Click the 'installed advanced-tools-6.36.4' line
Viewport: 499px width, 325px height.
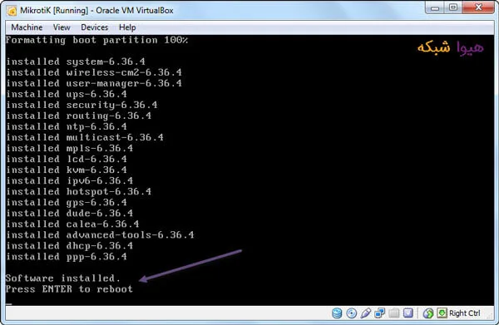[100, 234]
